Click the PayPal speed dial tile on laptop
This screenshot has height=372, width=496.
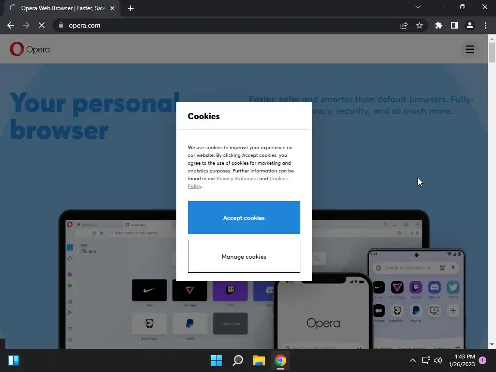[190, 323]
